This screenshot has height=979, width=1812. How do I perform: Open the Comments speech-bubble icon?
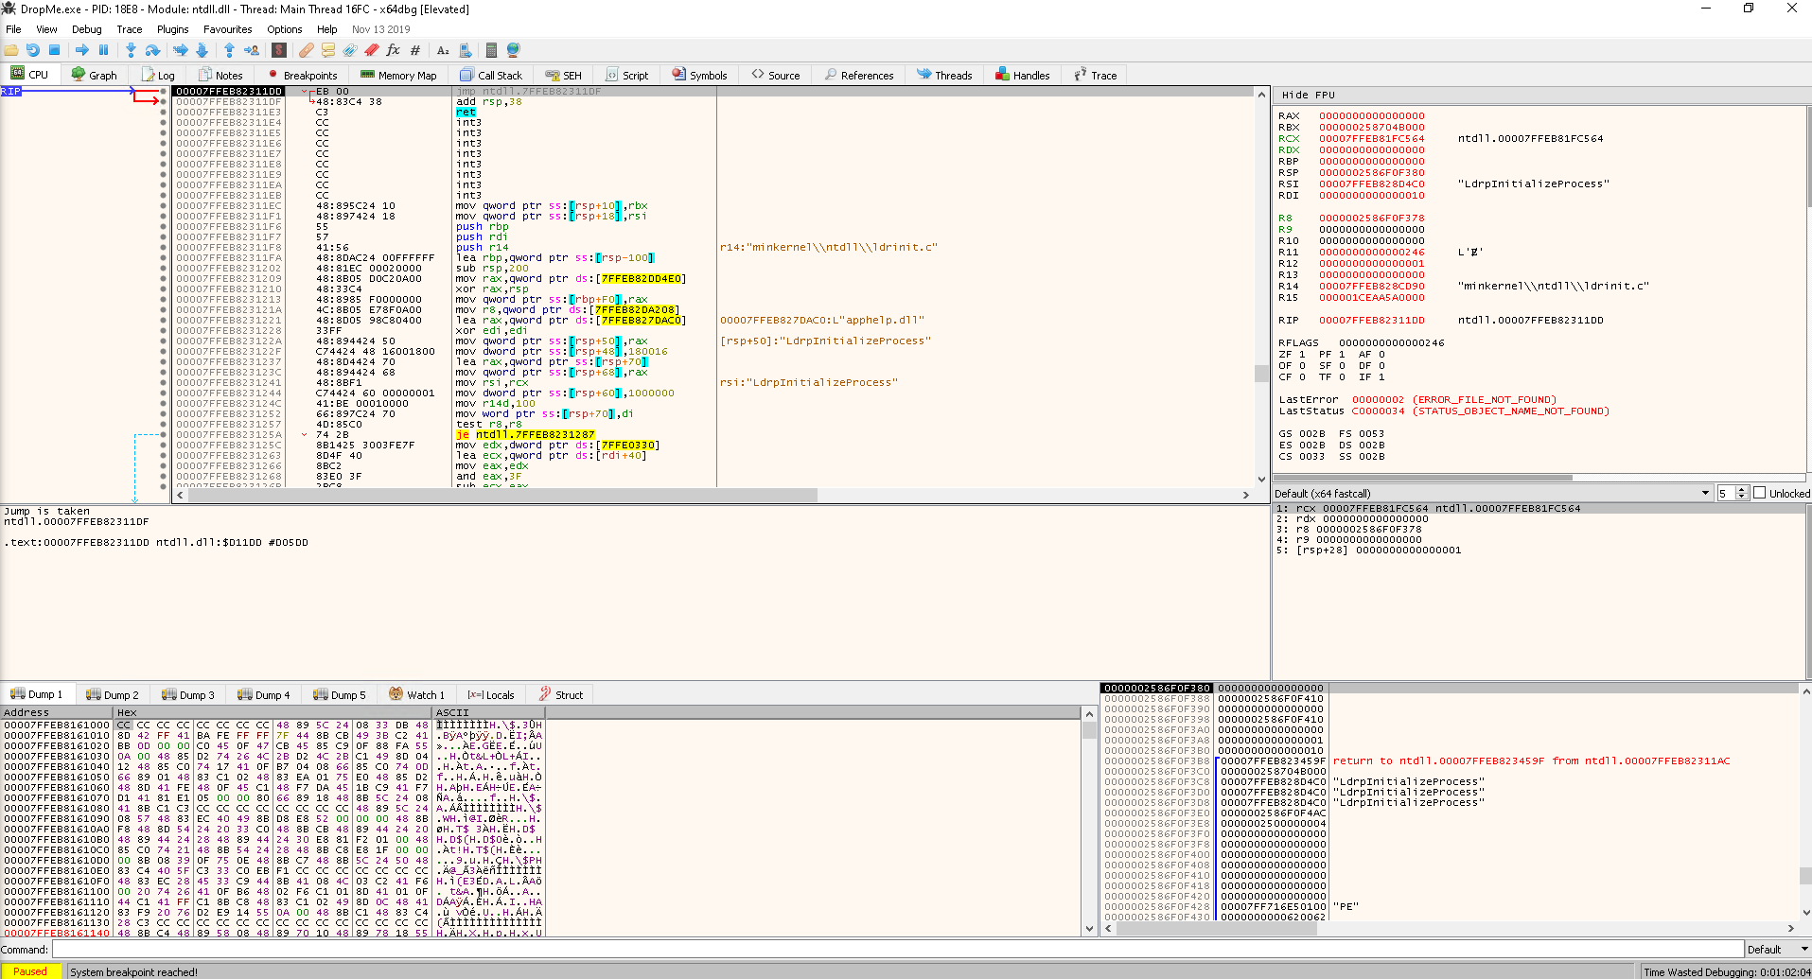click(x=328, y=50)
